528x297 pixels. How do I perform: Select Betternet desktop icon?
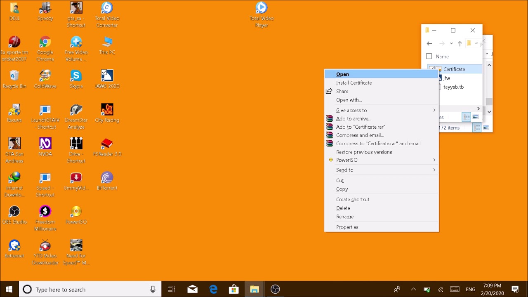pyautogui.click(x=14, y=249)
